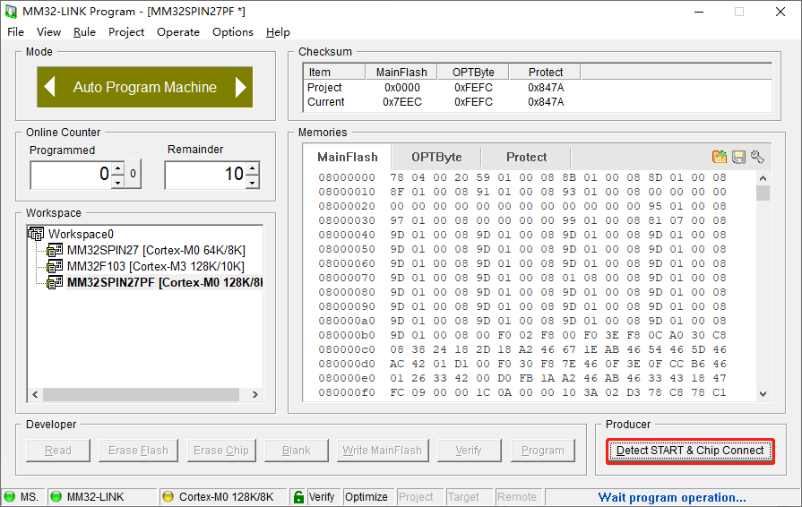
Task: Select Workspace0 tree node
Action: [81, 234]
